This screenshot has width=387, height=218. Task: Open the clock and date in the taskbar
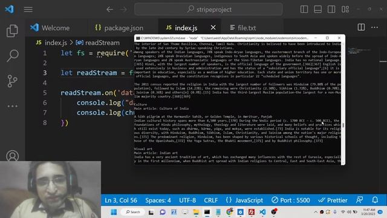368,212
